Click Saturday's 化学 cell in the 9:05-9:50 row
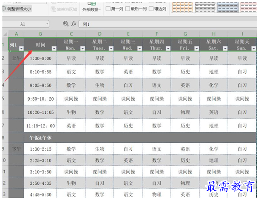Image resolution: width=258 pixels, height=200 pixels. [x=214, y=85]
